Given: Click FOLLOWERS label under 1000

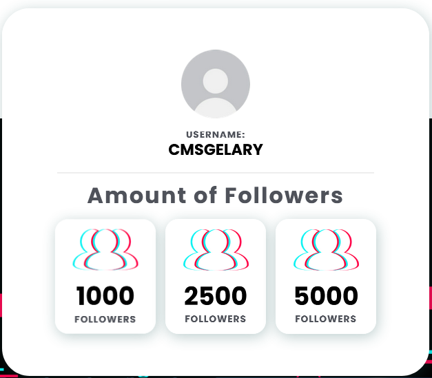Looking at the screenshot, I should [105, 319].
